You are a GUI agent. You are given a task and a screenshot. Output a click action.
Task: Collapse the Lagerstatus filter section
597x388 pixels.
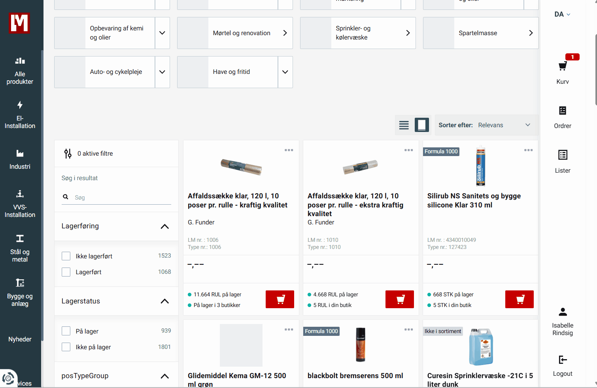pyautogui.click(x=164, y=301)
